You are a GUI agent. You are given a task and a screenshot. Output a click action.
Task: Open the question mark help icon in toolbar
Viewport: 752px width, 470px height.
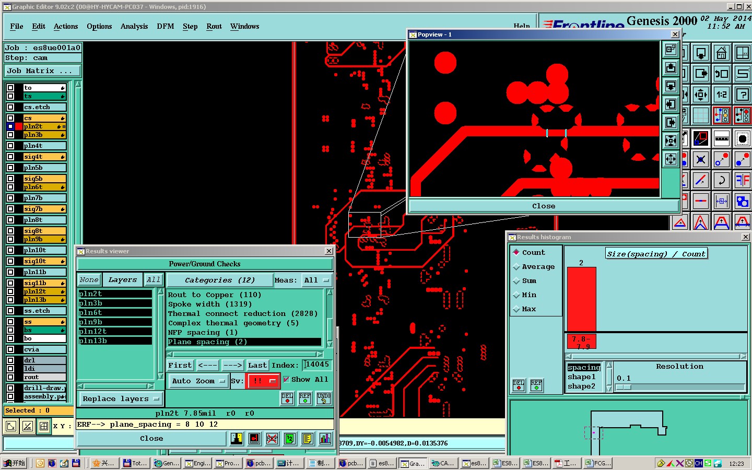click(742, 95)
